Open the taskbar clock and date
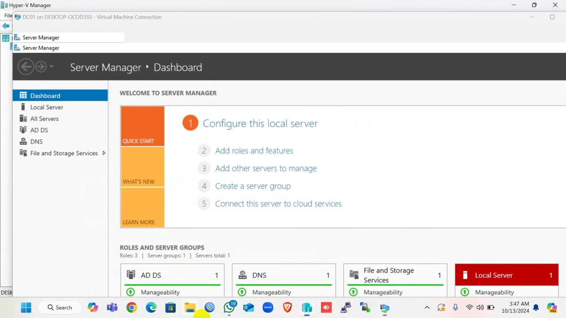 pyautogui.click(x=515, y=307)
